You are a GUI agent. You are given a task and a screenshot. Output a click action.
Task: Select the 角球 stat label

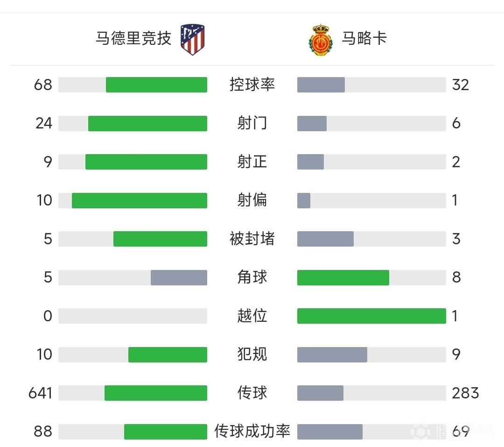[252, 277]
